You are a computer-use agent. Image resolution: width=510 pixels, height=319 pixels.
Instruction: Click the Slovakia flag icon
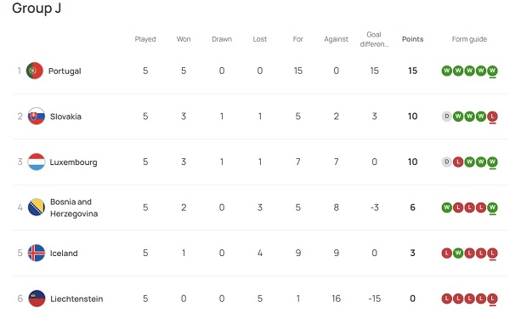36,117
